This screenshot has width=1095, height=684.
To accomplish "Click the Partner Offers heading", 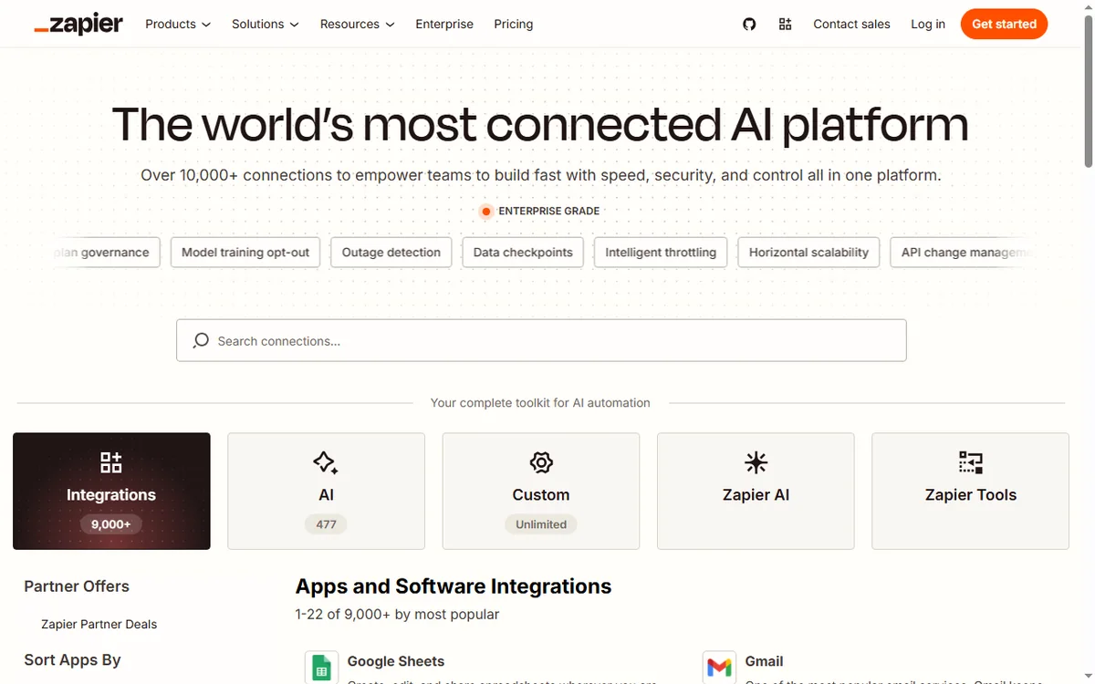I will tap(77, 586).
